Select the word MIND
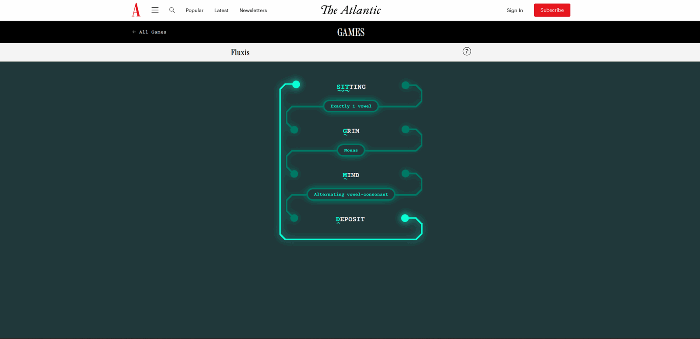The height and width of the screenshot is (339, 700). tap(351, 175)
